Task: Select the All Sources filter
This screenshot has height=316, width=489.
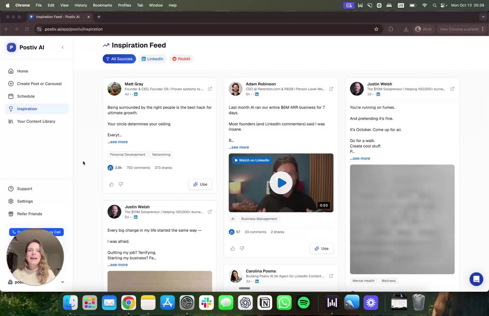Action: coord(119,59)
